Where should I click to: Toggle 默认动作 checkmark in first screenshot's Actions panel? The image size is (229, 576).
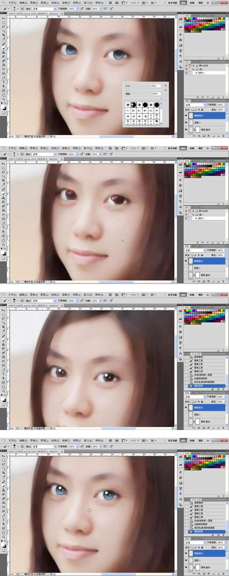[x=186, y=66]
